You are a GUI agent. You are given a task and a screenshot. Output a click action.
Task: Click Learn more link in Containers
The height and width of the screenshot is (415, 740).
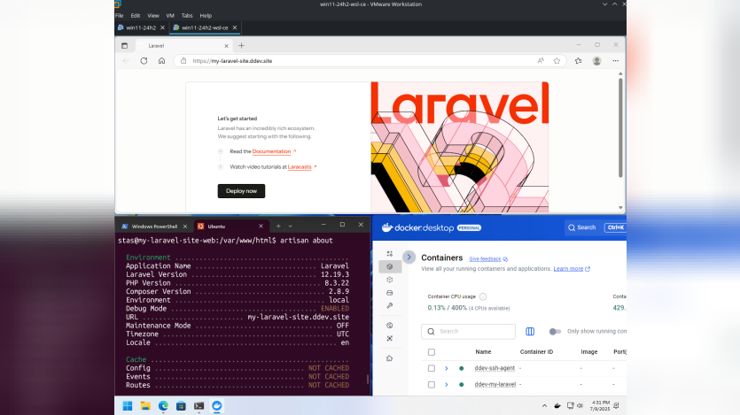568,268
